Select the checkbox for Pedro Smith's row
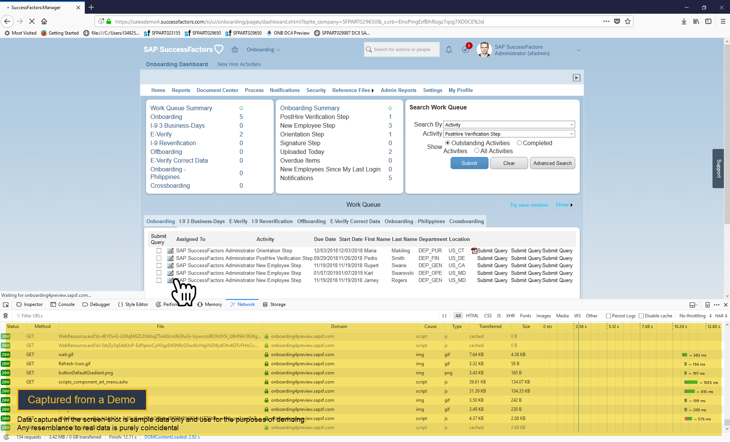The image size is (730, 442). [159, 258]
